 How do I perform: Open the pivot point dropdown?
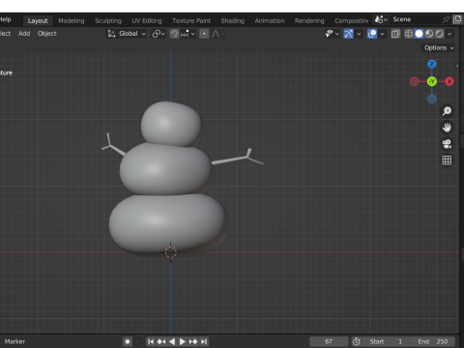(159, 34)
